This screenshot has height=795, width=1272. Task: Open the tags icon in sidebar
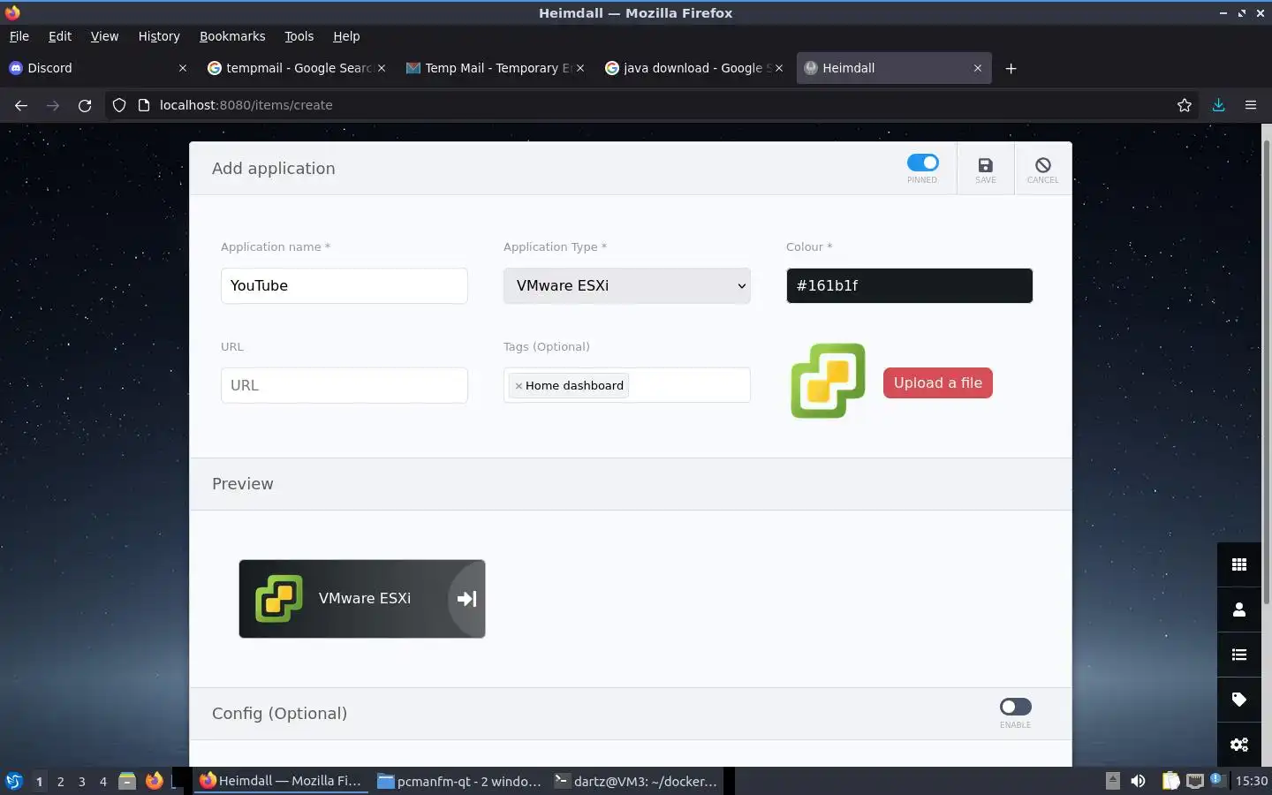[x=1239, y=700]
